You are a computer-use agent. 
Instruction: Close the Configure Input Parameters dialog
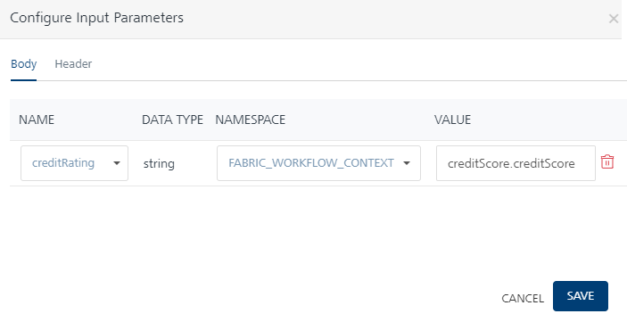(x=614, y=19)
